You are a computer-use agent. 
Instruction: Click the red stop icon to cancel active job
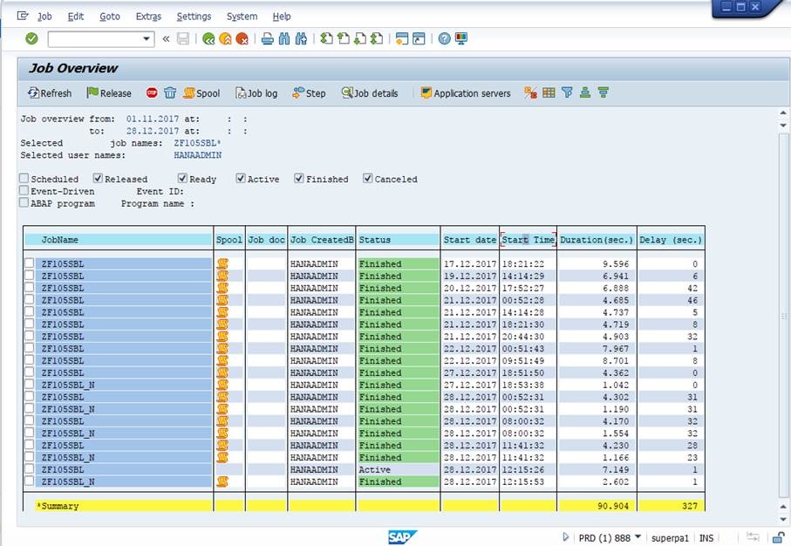tap(152, 92)
